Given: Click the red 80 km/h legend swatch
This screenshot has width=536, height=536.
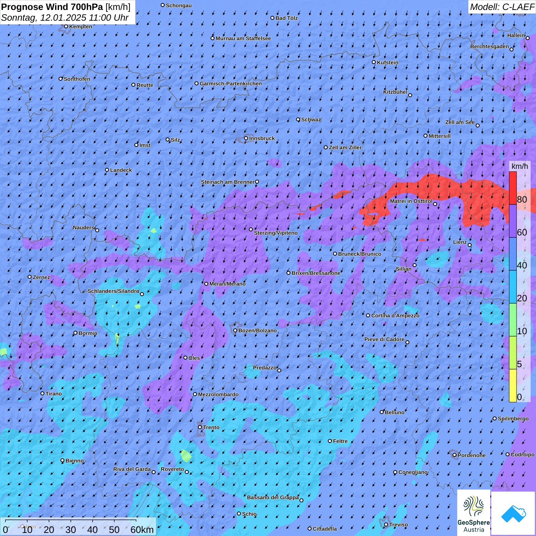Looking at the screenshot, I should [x=513, y=188].
